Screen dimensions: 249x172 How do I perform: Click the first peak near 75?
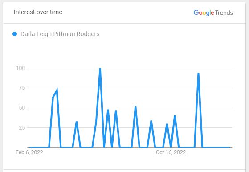pyautogui.click(x=57, y=90)
